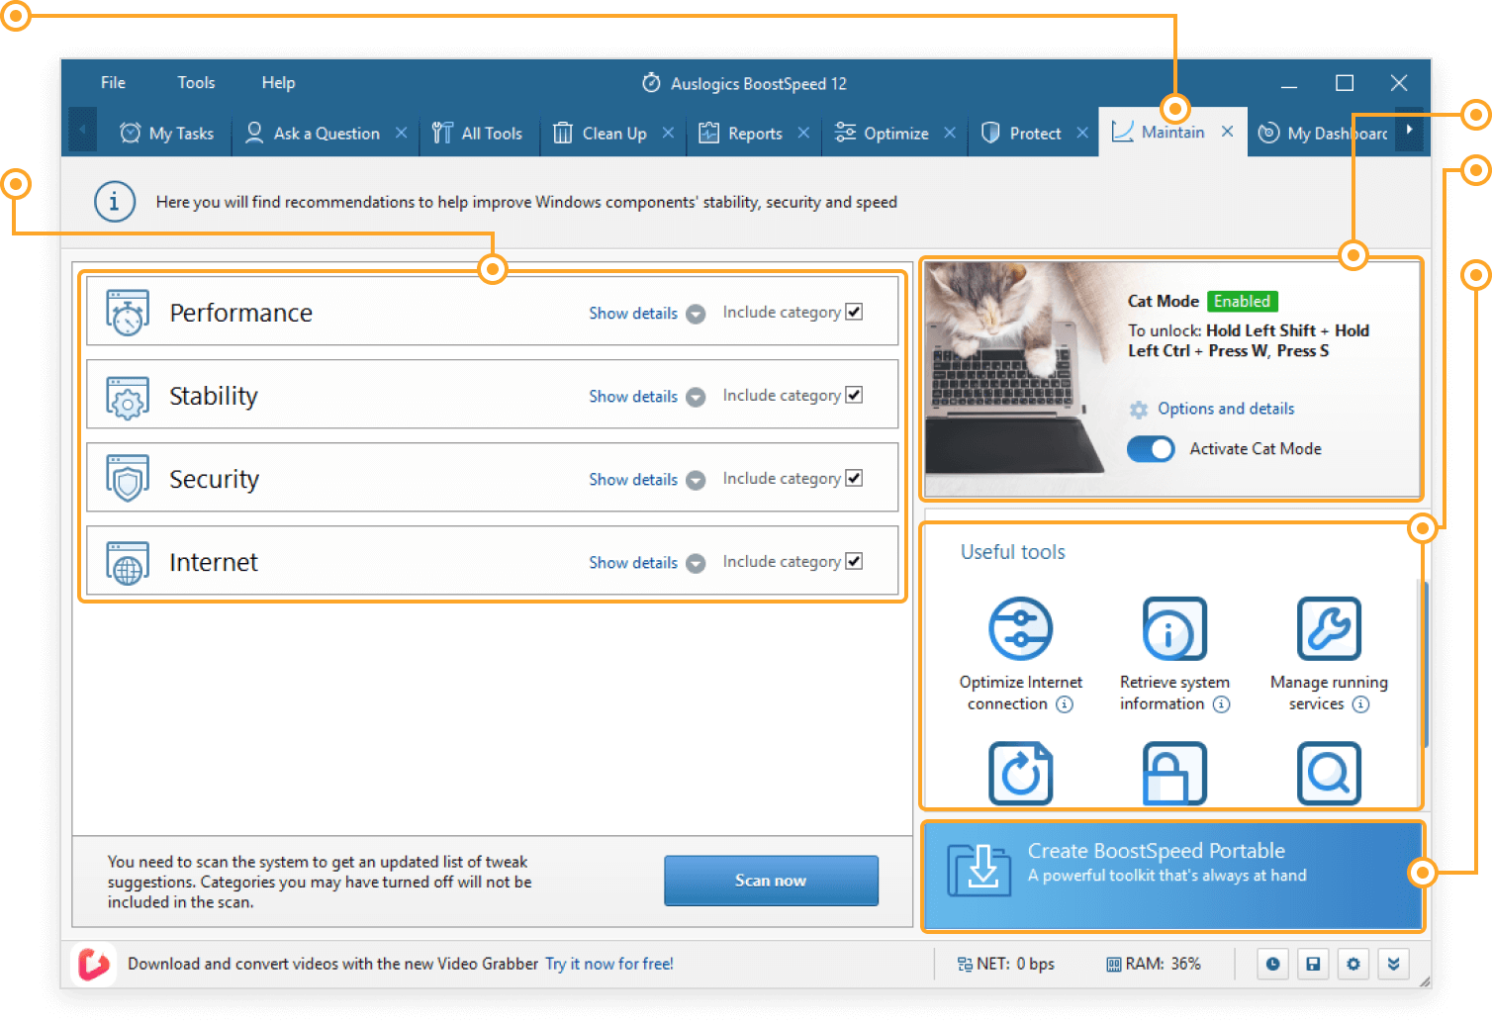
Task: Expand Show details for Stability
Action: [647, 397]
